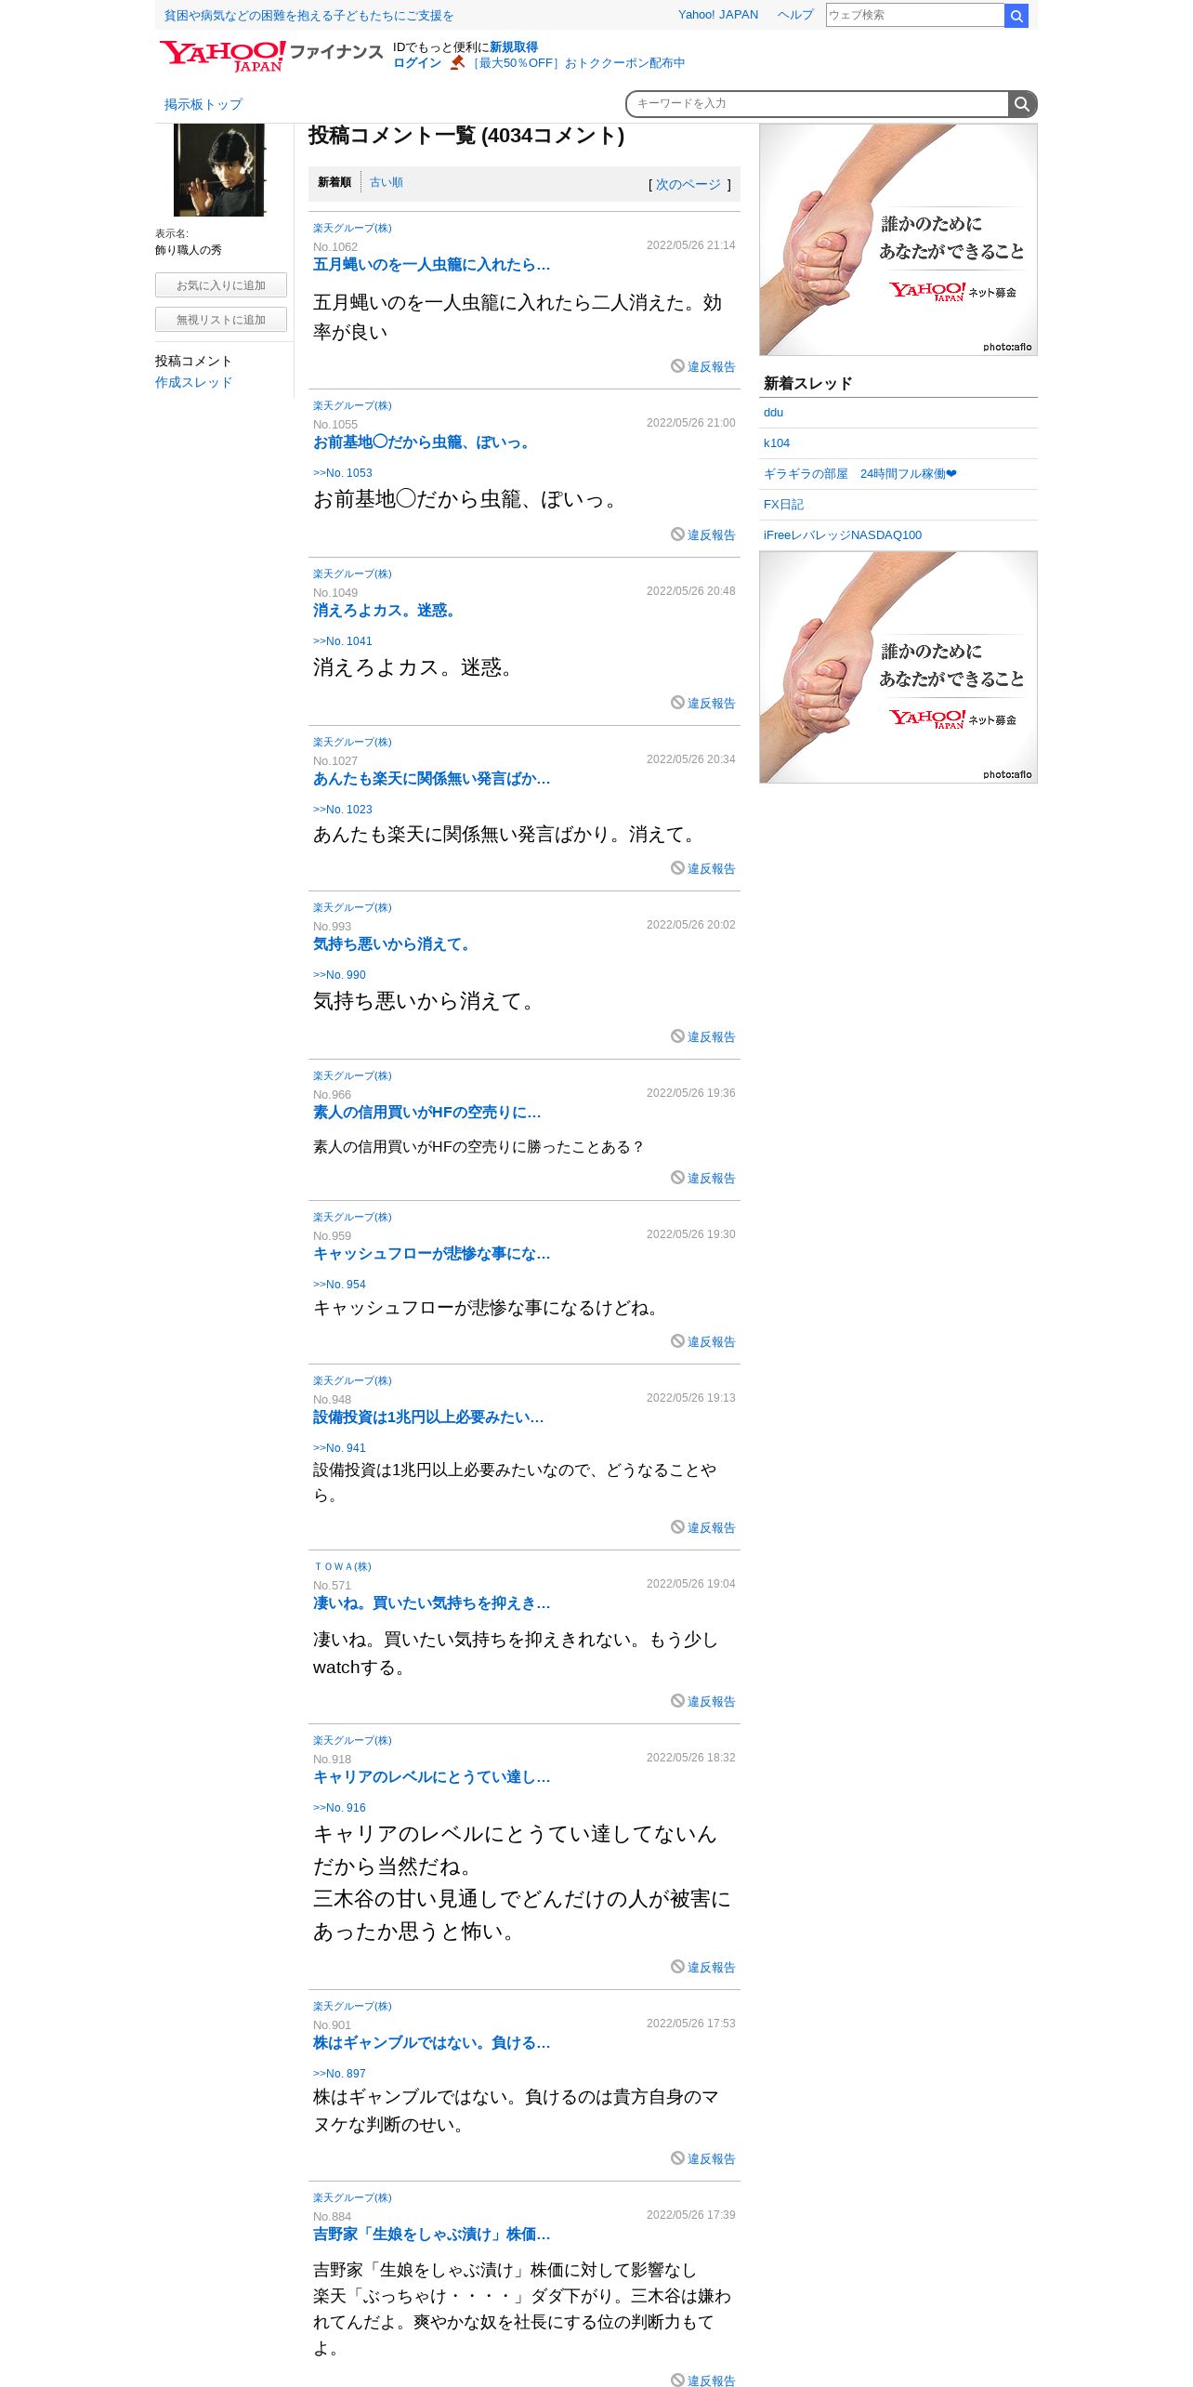This screenshot has width=1193, height=2387.
Task: Open post title キャッシュフローが悲惨な事にな…
Action: 431,1254
